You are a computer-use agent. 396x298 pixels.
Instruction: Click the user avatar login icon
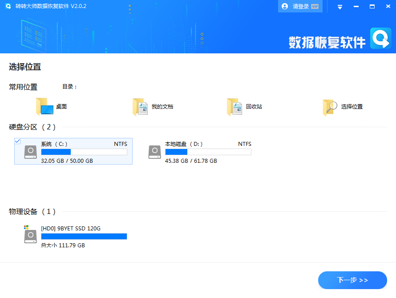coord(285,6)
